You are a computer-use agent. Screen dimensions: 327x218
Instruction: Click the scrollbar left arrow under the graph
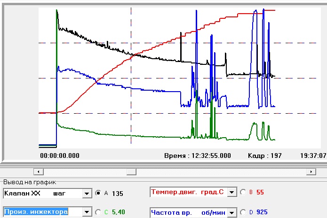pos(39,171)
